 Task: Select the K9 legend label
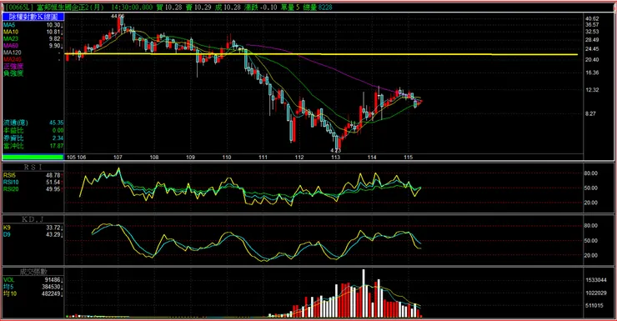point(7,228)
